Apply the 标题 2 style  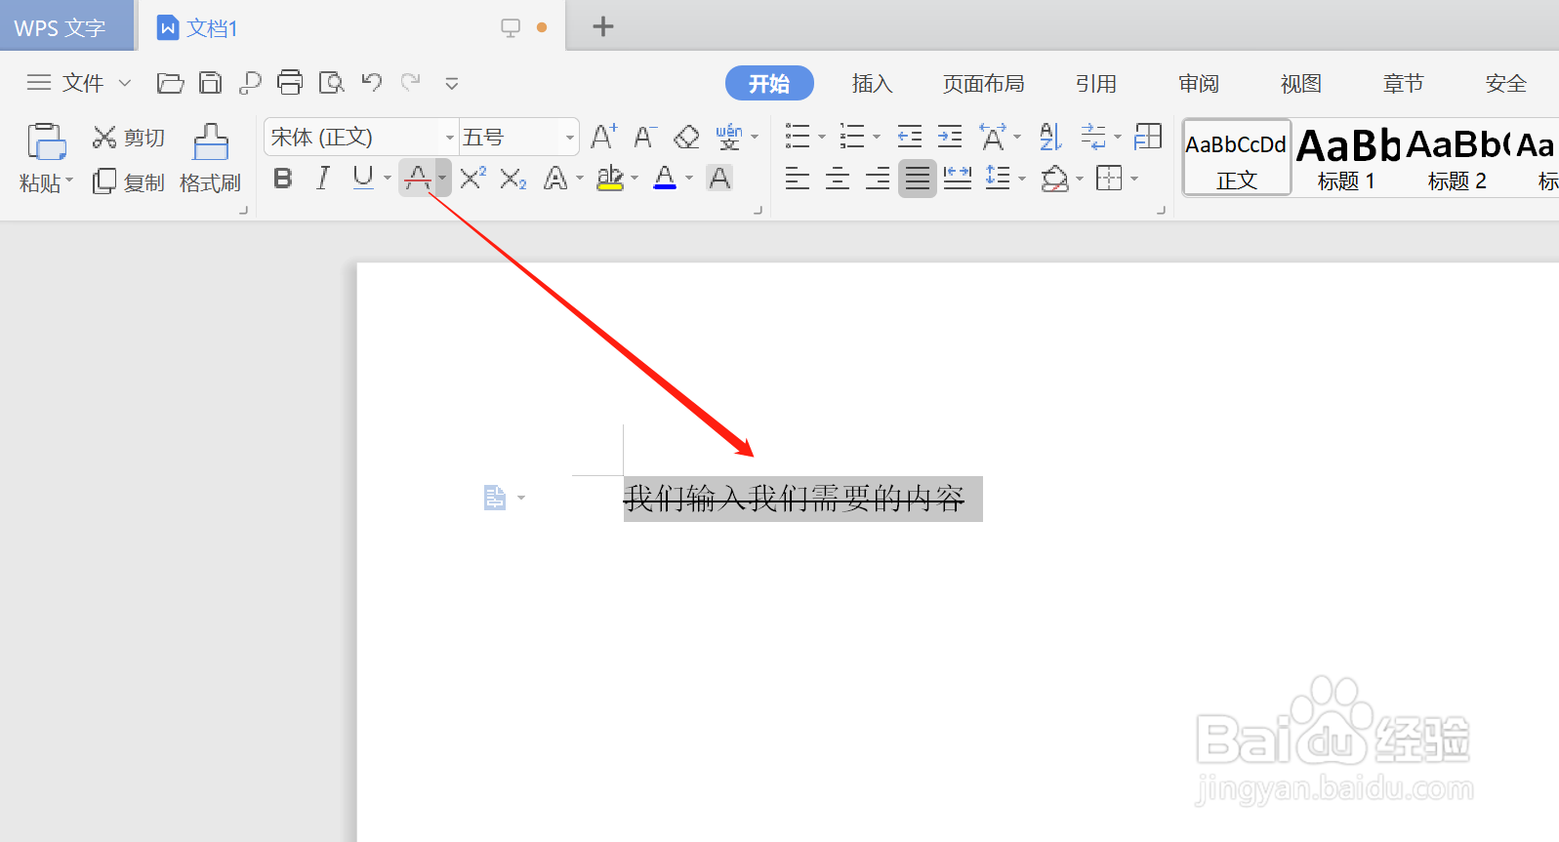click(x=1457, y=158)
